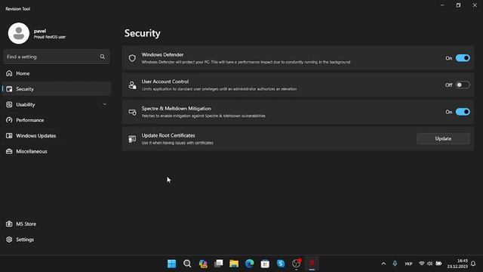Open Microsoft Store from the taskbar
Image resolution: width=483 pixels, height=272 pixels.
click(265, 264)
